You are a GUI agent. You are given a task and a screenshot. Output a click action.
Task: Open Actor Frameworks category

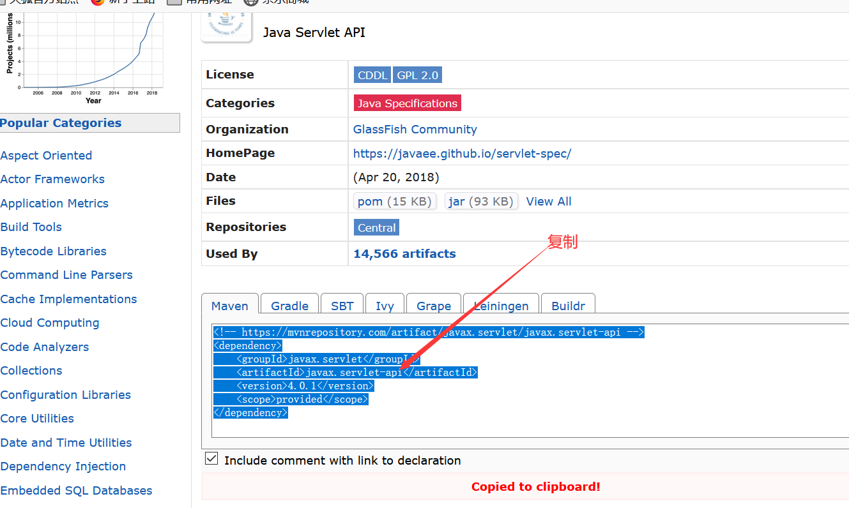pos(52,179)
